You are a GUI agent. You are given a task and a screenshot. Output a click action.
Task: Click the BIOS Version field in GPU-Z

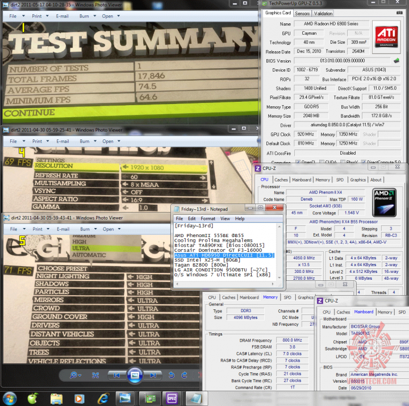point(342,61)
